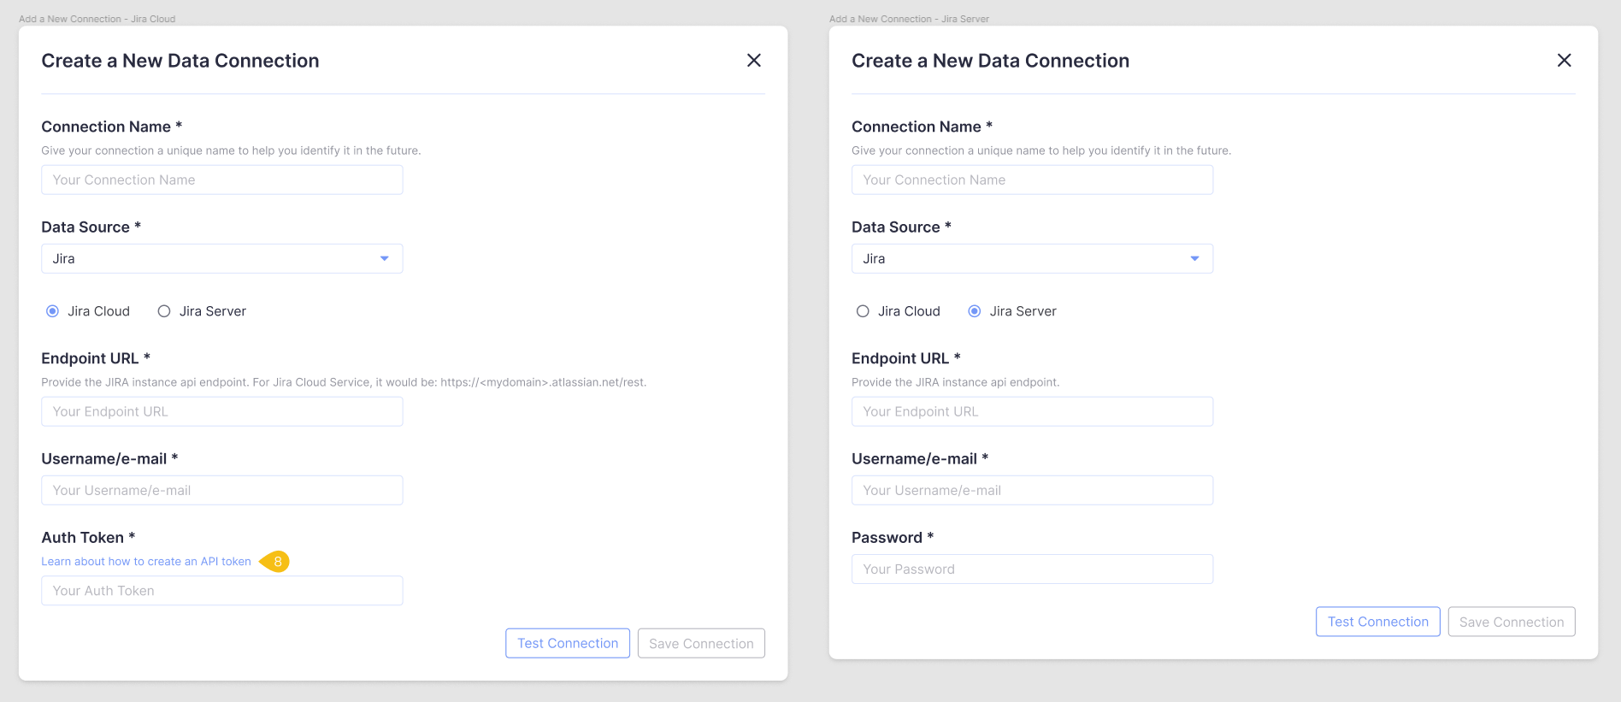1621x702 pixels.
Task: Click Test Connection in Jira Cloud dialog
Action: 568,643
